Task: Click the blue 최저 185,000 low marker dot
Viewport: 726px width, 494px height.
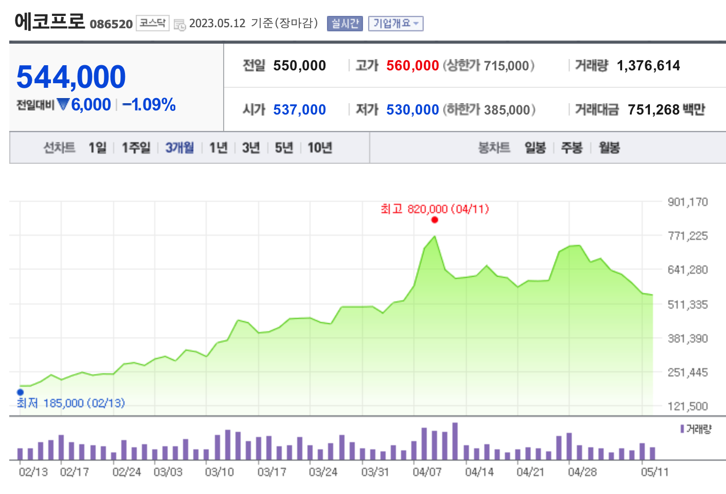Action: pyautogui.click(x=21, y=392)
